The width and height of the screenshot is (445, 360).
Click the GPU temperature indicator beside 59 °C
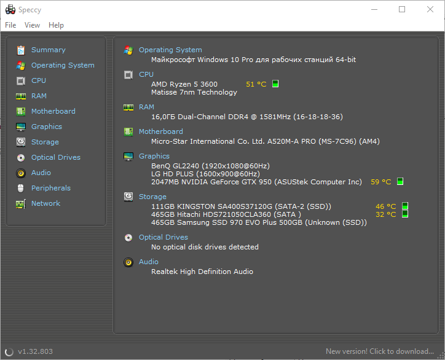pos(400,181)
